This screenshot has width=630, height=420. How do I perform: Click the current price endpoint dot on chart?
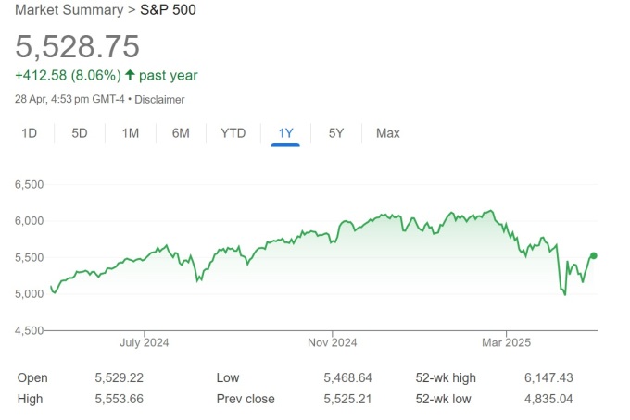594,256
